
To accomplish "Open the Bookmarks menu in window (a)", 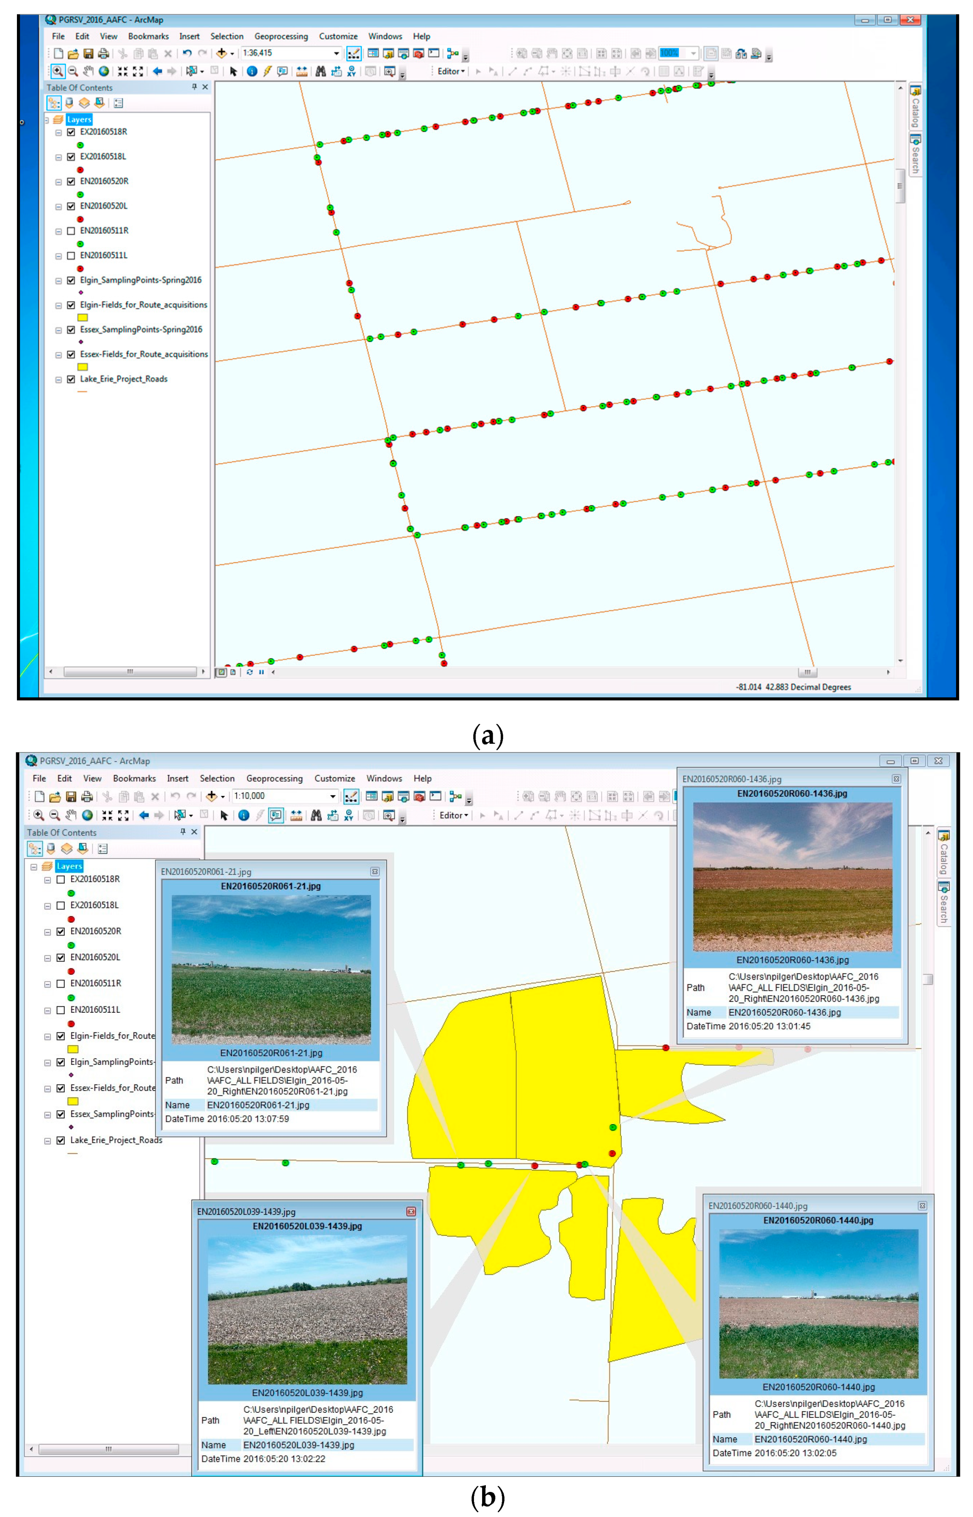I will point(149,37).
